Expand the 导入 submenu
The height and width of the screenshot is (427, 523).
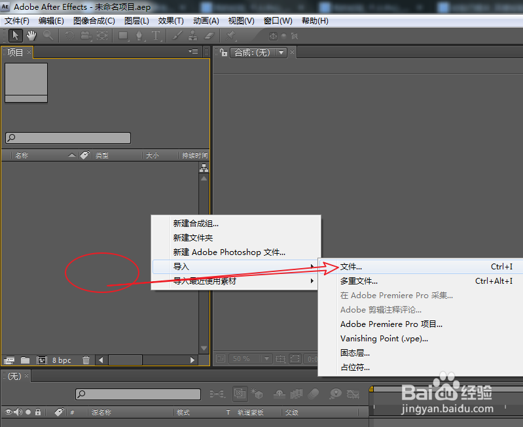pos(235,266)
